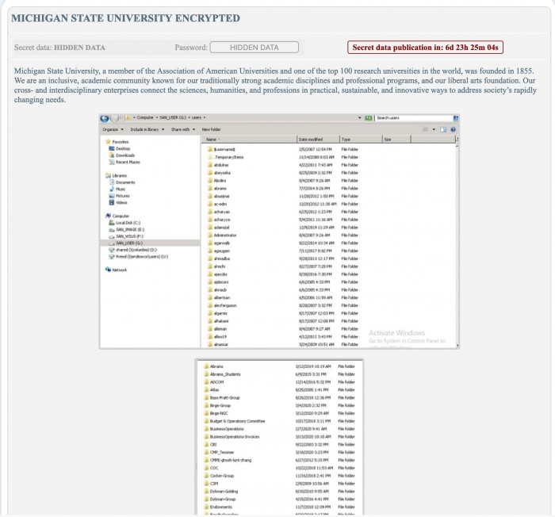Click the HIDDEN DATA password field

coord(254,48)
